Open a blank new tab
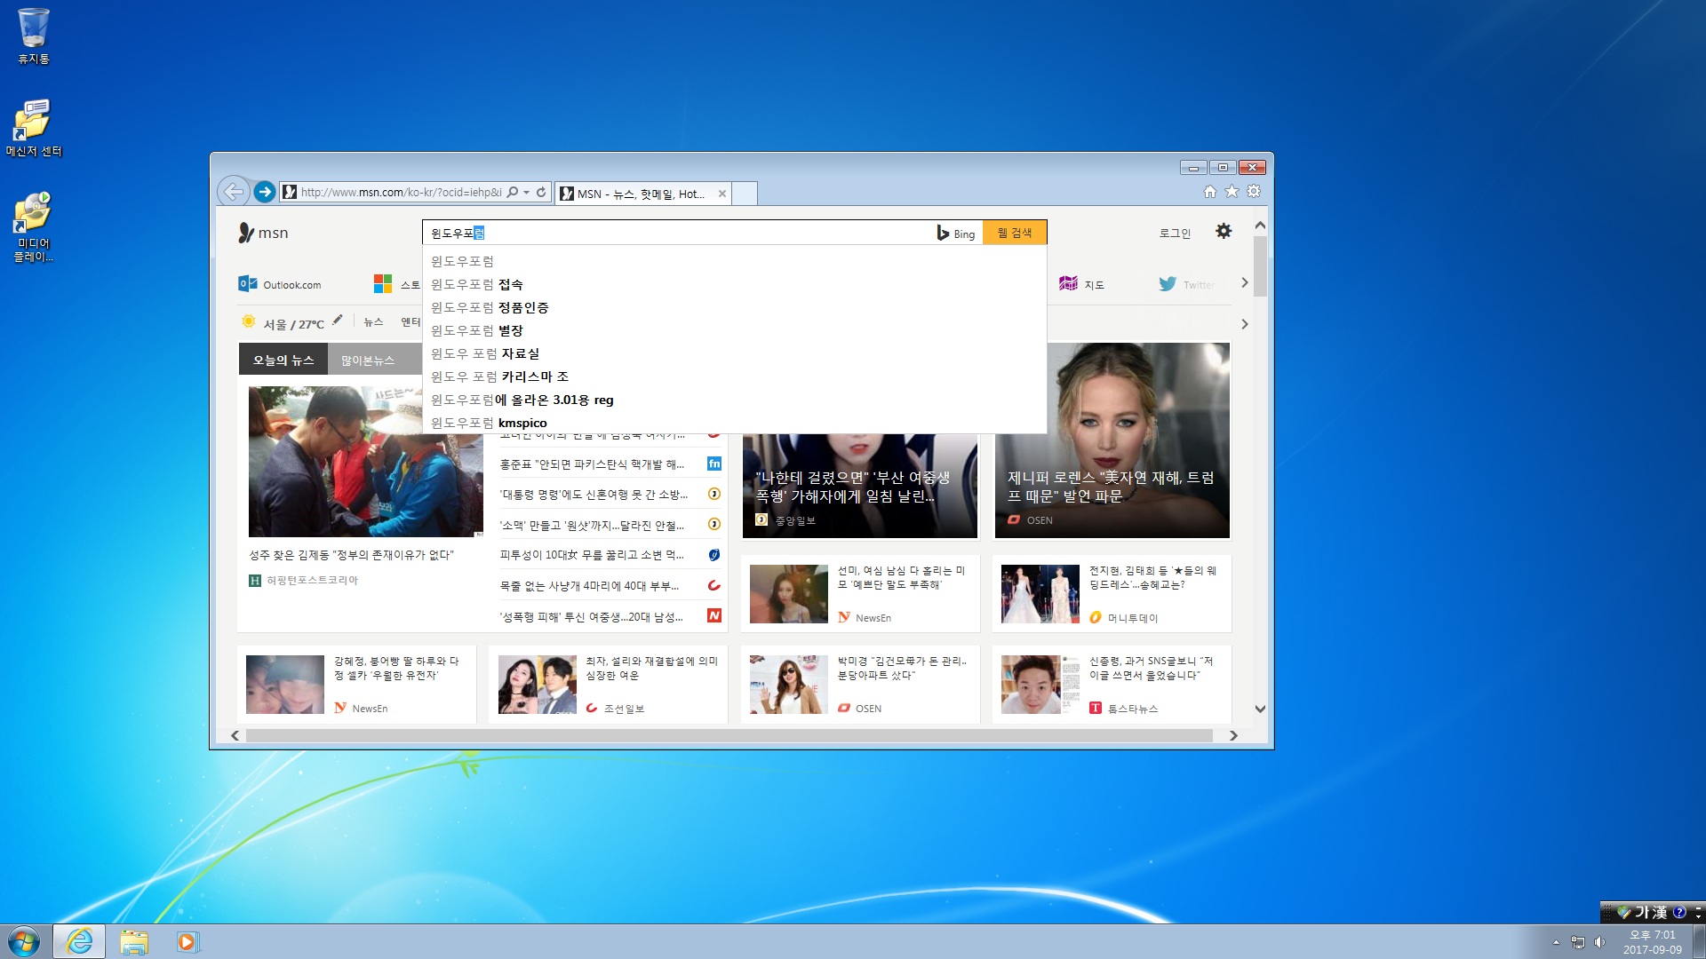Image resolution: width=1706 pixels, height=959 pixels. click(745, 193)
